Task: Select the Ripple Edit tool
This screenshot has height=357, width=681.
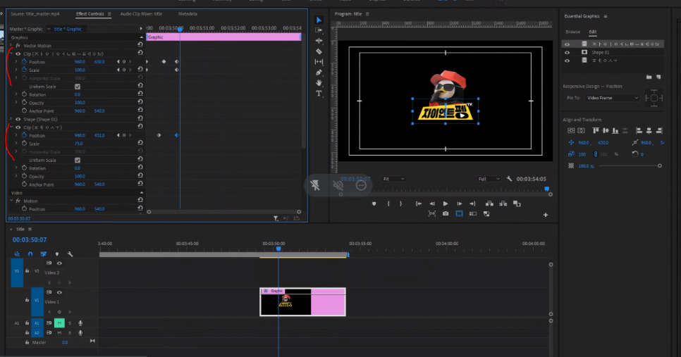Action: (x=319, y=41)
